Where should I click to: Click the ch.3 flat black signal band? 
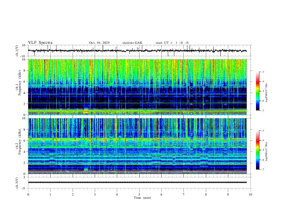click(137, 182)
